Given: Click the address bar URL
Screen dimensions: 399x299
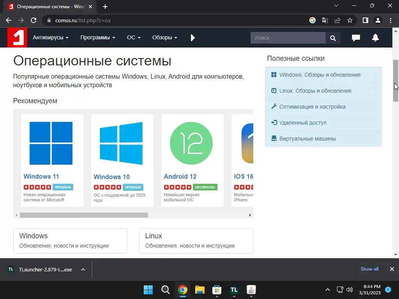Looking at the screenshot, I should click(x=83, y=20).
